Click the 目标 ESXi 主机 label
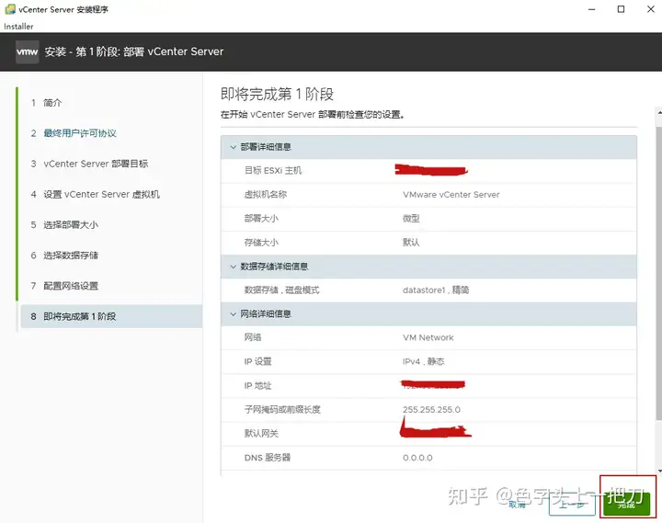Screen dimensions: 662x523 click(x=273, y=171)
